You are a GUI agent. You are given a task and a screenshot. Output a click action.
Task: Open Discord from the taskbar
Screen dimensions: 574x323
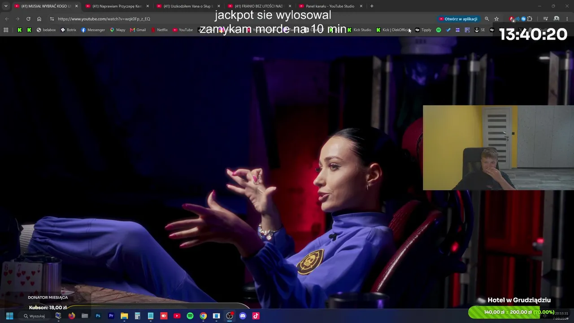[x=243, y=316]
